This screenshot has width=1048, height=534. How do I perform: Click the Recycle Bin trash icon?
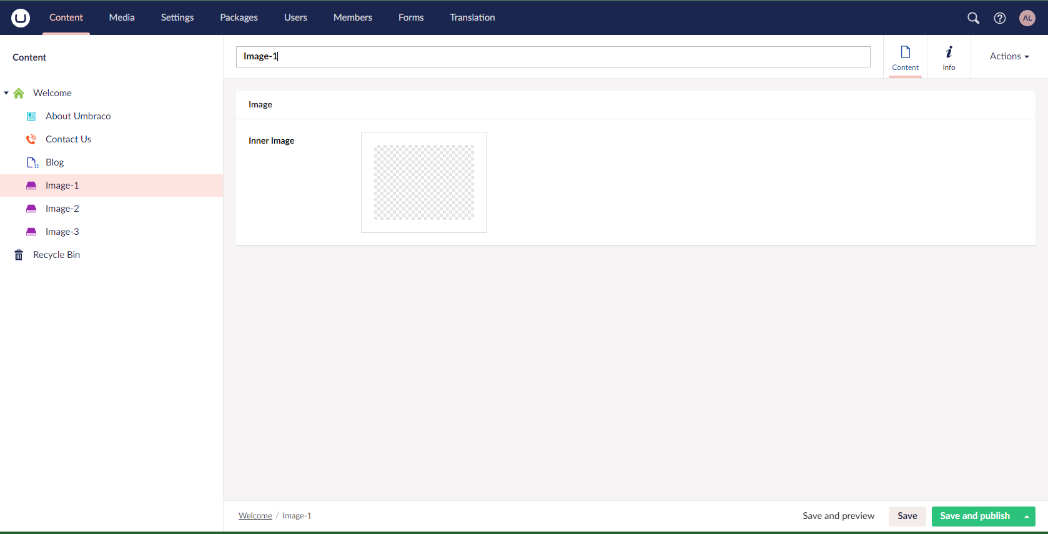(19, 255)
